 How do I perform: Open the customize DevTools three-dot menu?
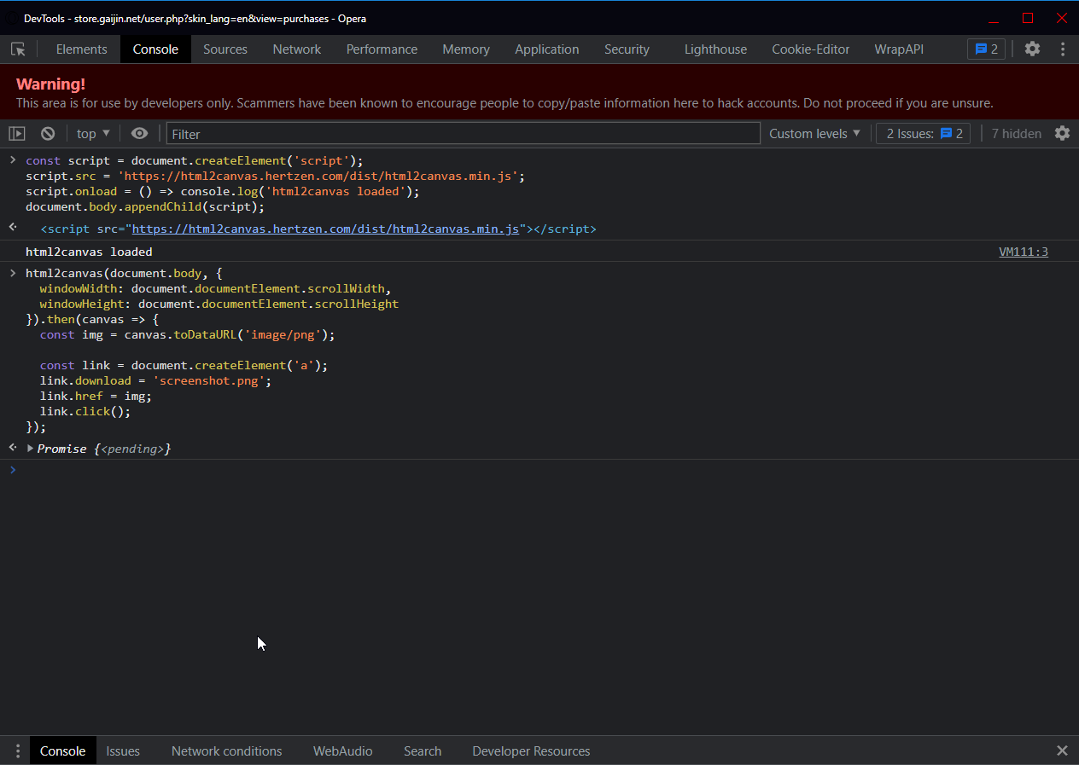tap(1063, 49)
